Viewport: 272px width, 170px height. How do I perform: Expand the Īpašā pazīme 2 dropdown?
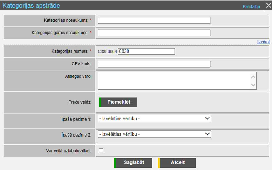(154, 134)
